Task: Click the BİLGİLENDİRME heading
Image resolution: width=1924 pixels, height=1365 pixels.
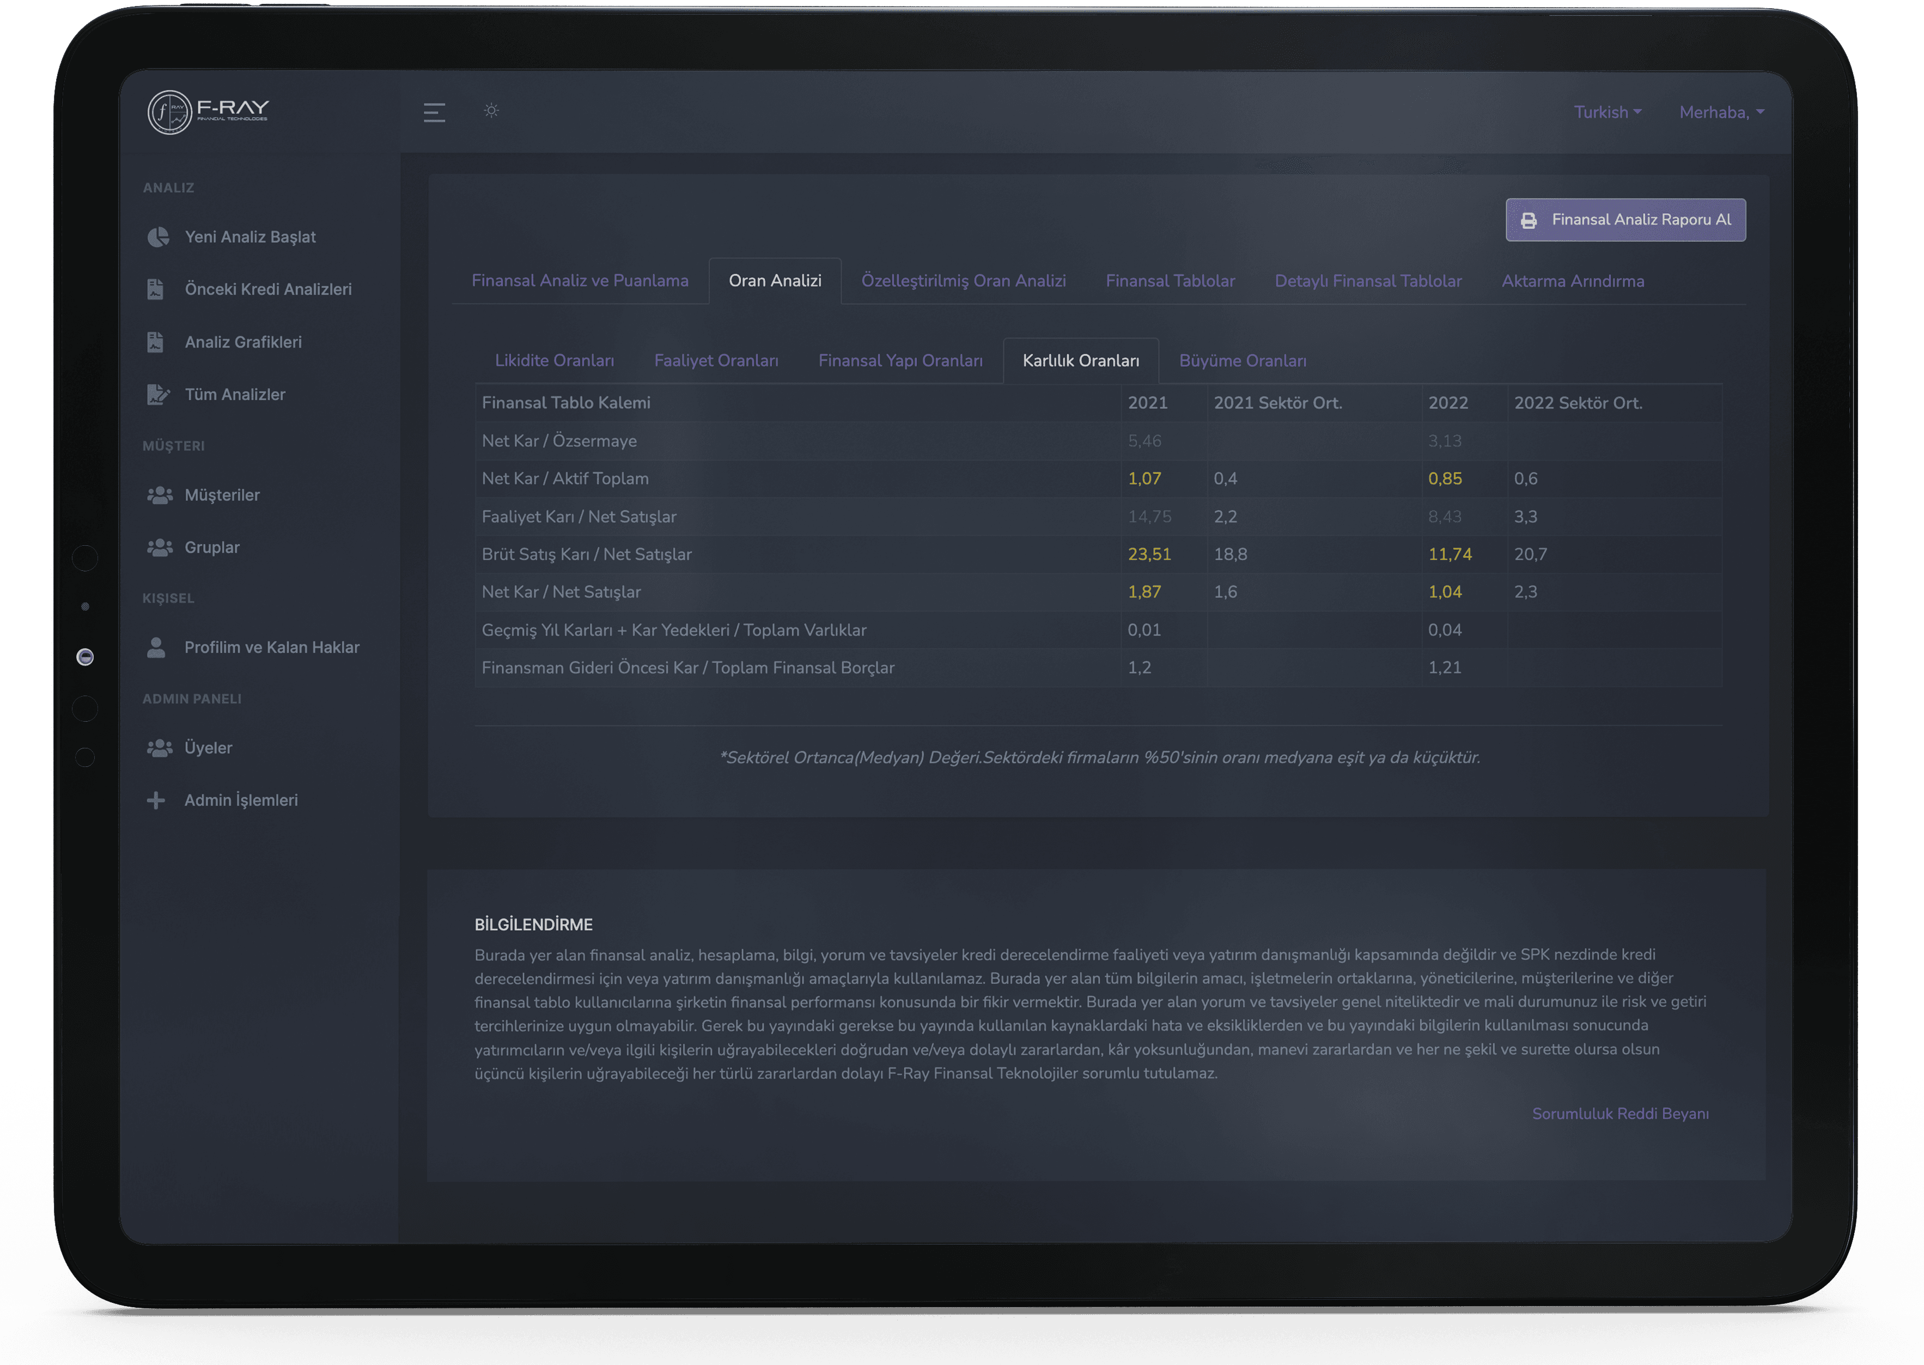Action: [533, 924]
